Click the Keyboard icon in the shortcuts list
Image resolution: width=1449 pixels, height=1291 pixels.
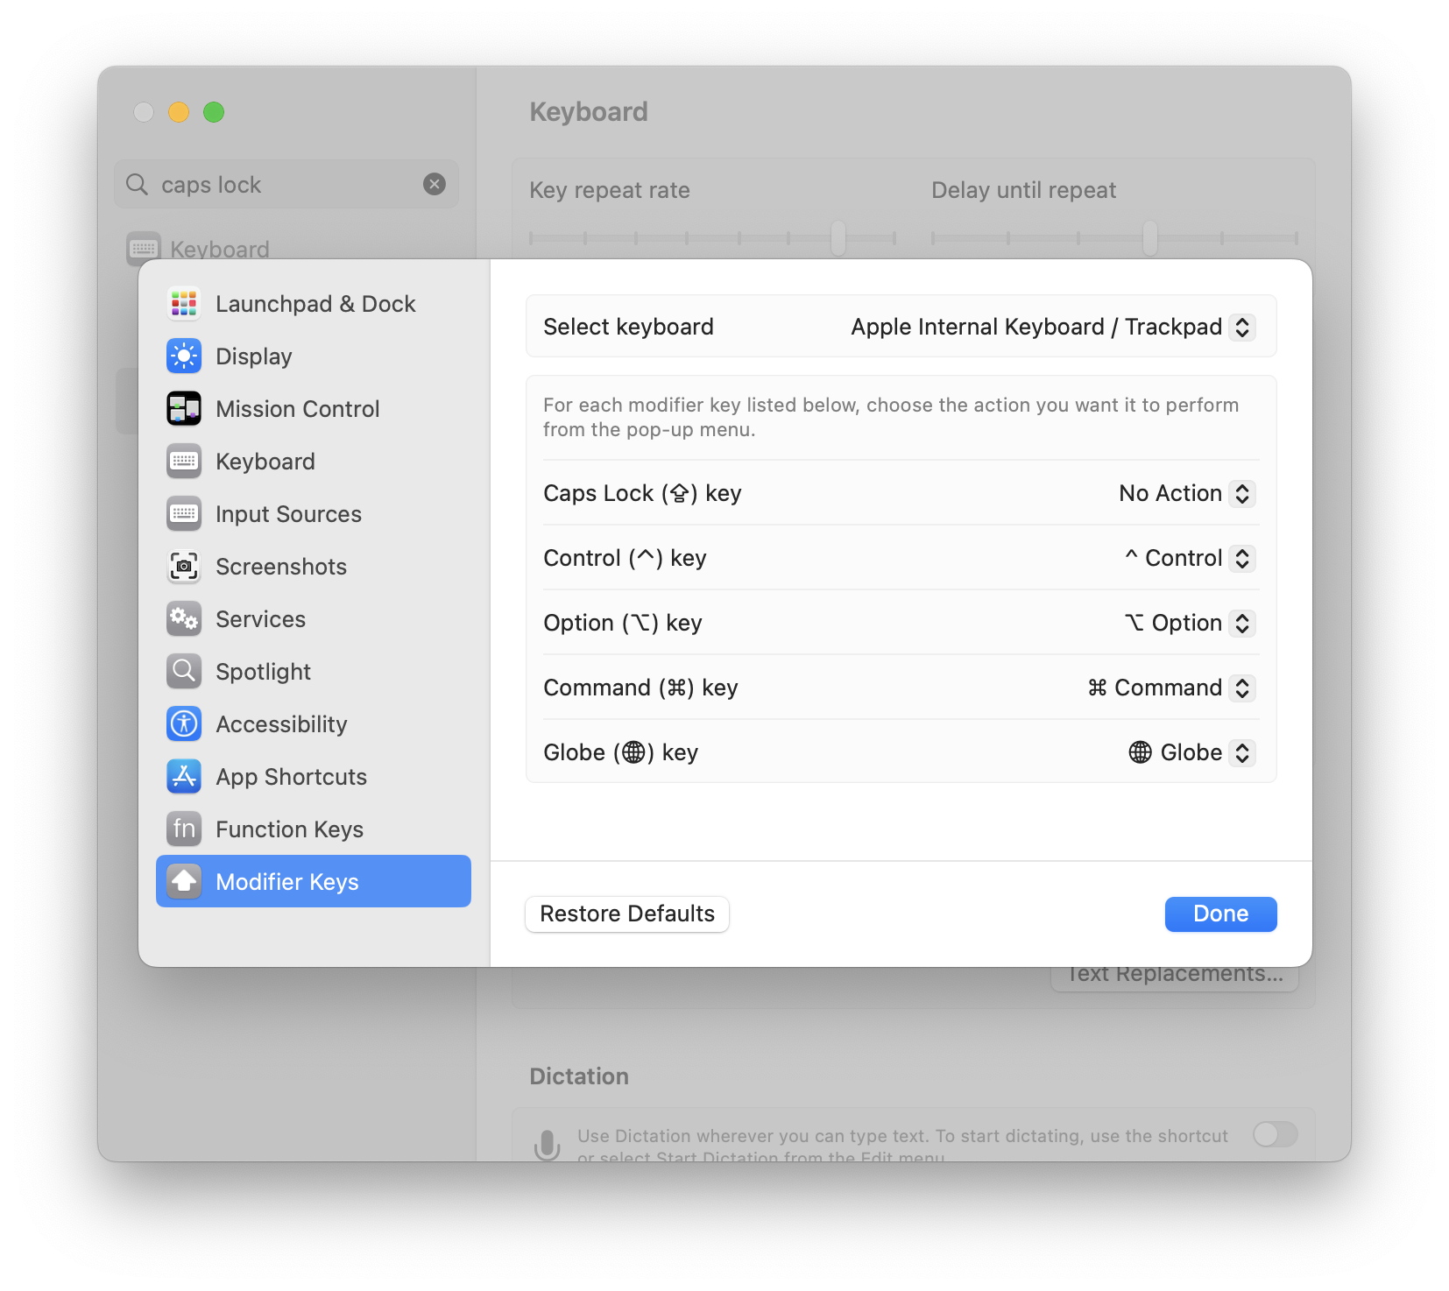tap(184, 462)
